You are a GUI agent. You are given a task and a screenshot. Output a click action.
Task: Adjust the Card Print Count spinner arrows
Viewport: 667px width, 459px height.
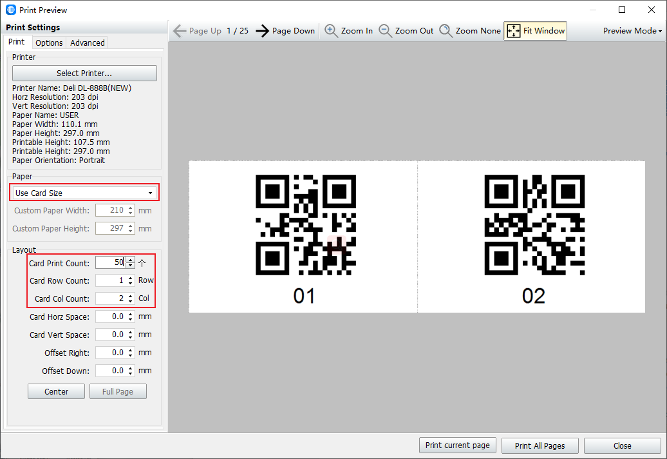[131, 263]
